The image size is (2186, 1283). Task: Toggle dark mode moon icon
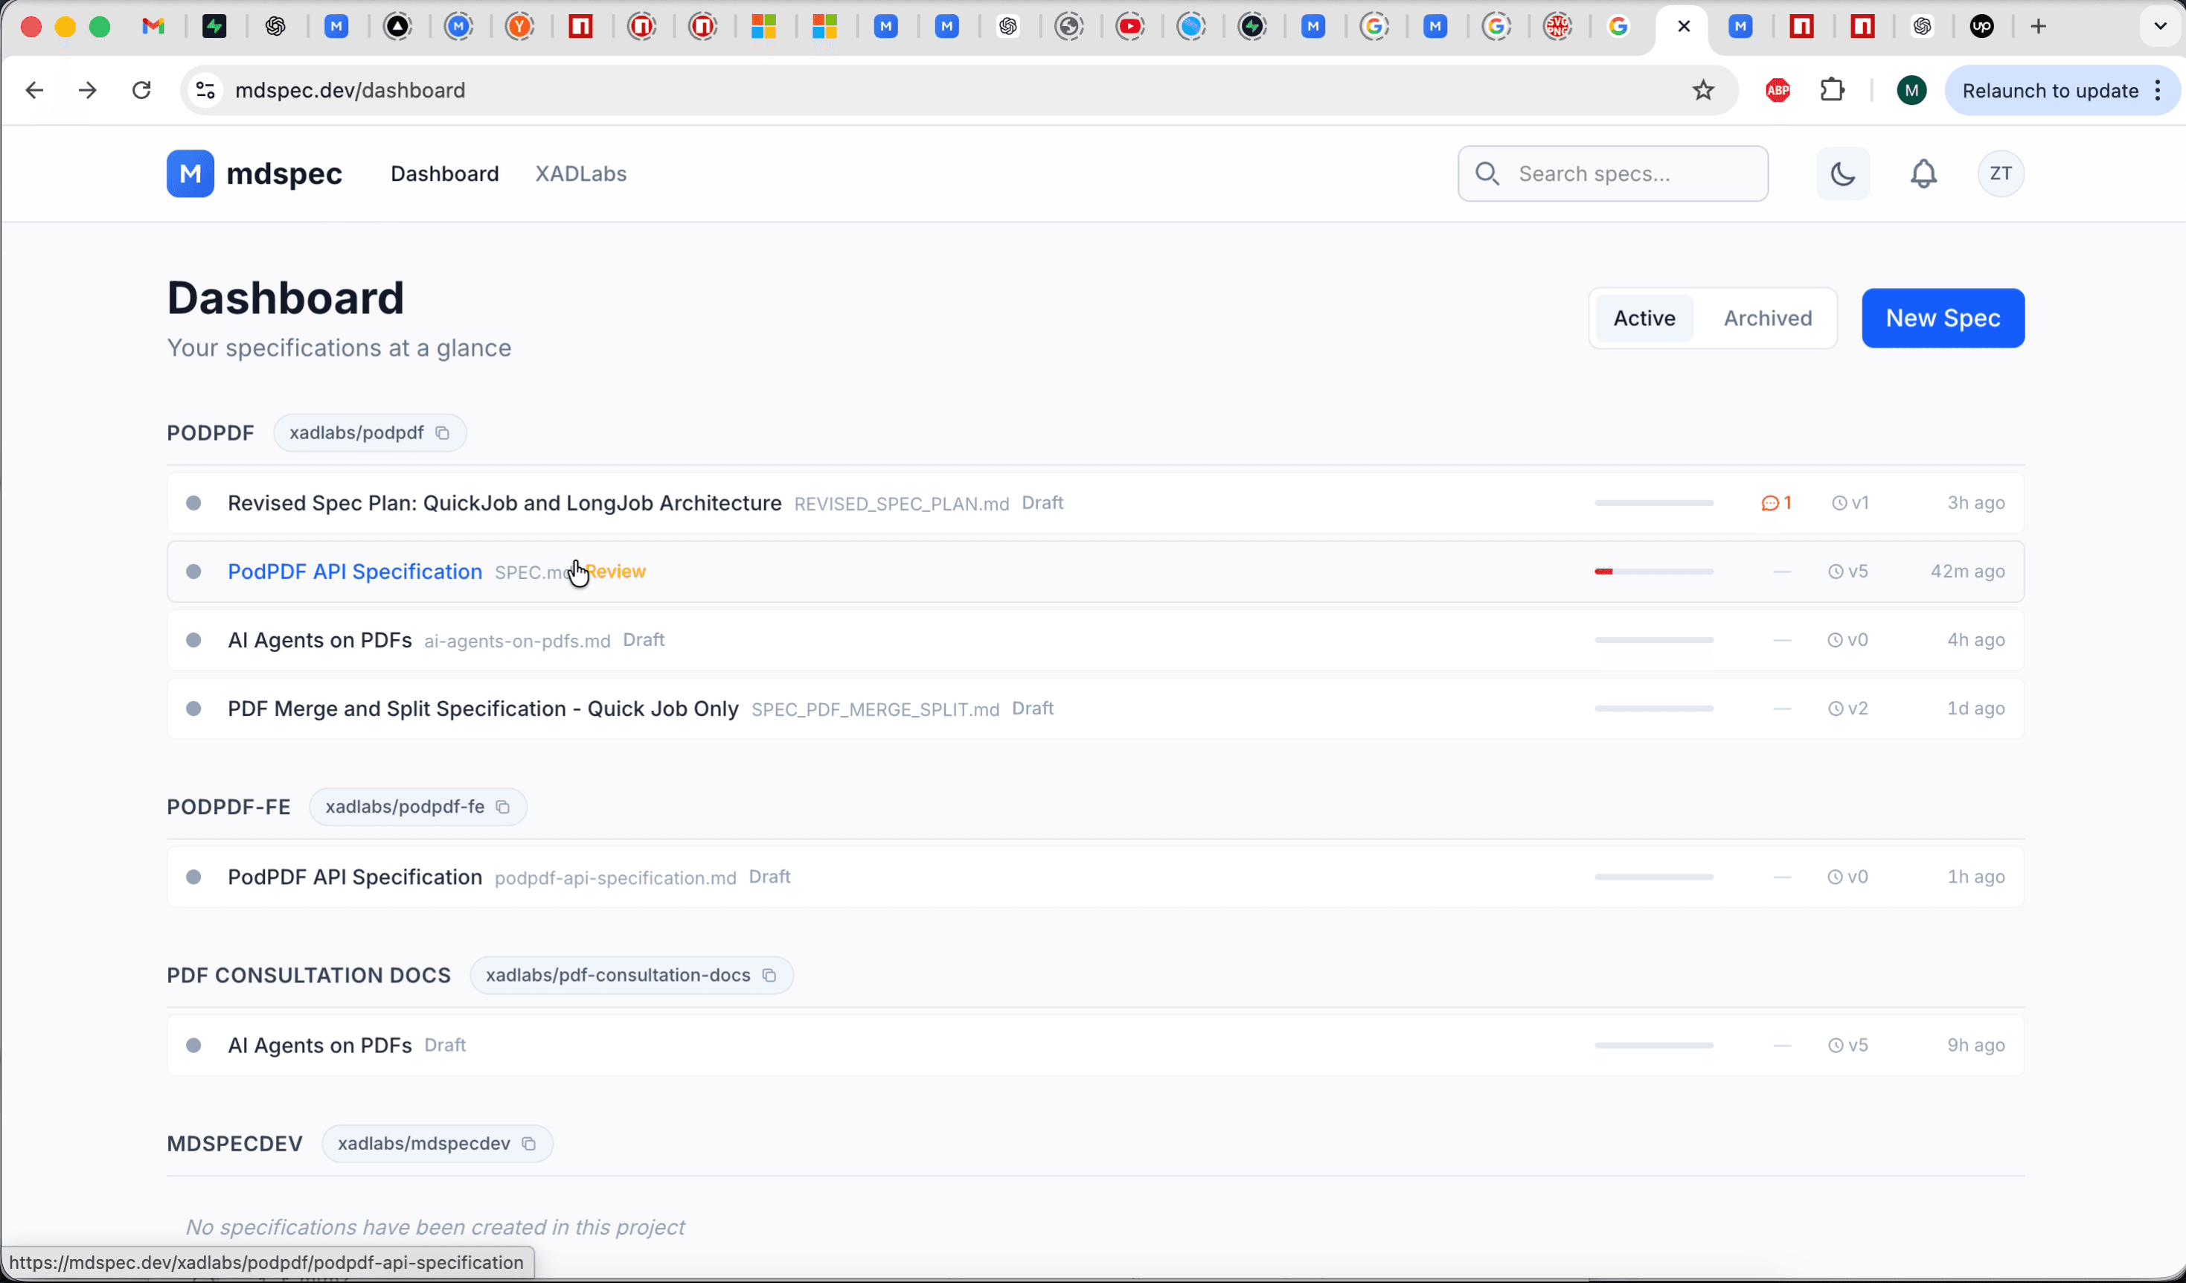1842,174
